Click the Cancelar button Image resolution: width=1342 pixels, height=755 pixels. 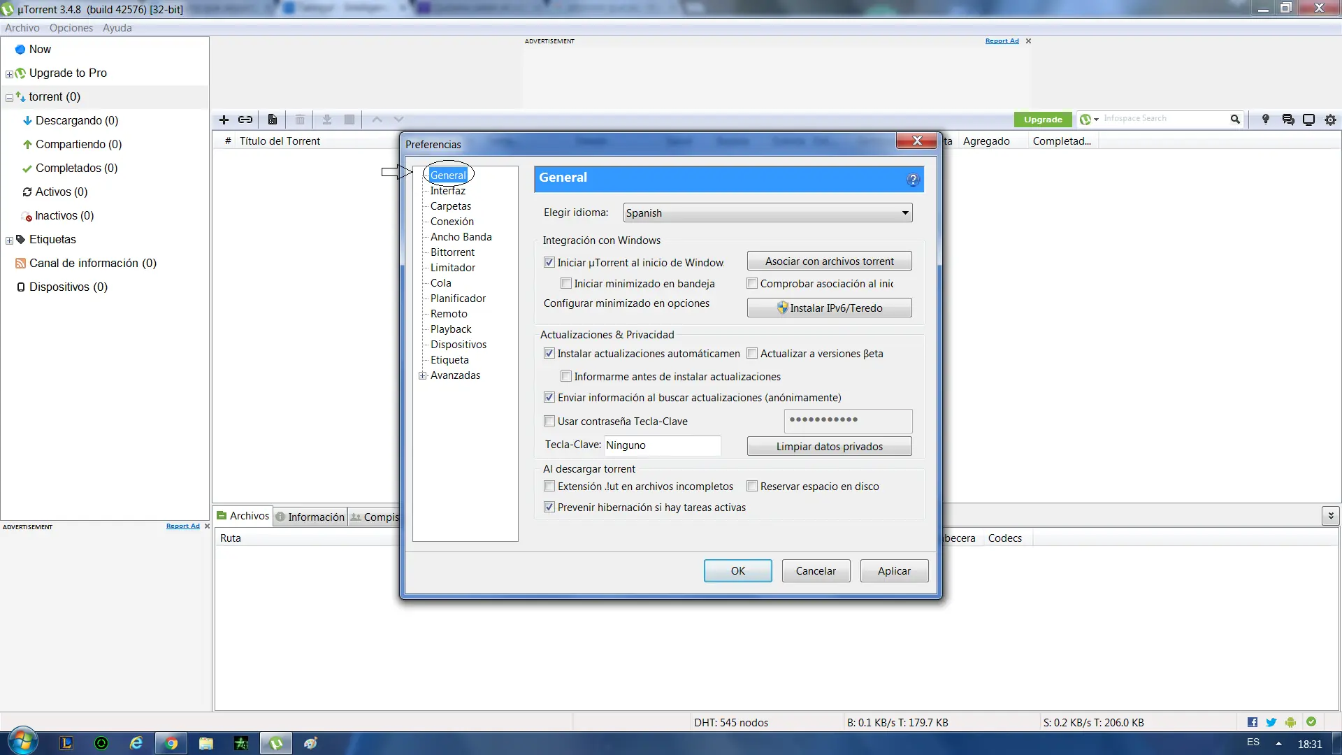(x=816, y=571)
